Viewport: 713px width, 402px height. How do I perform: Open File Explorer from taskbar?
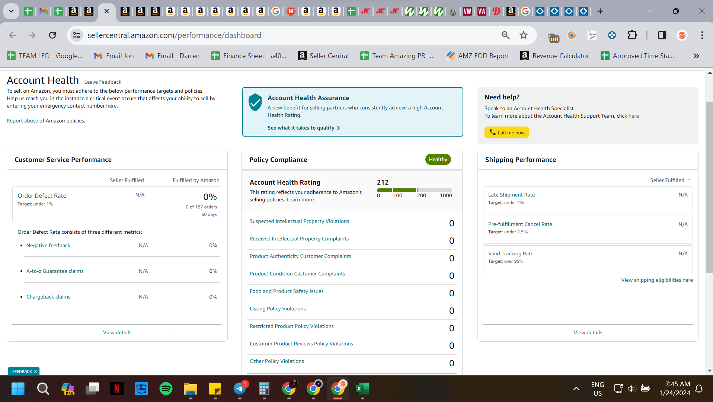191,389
